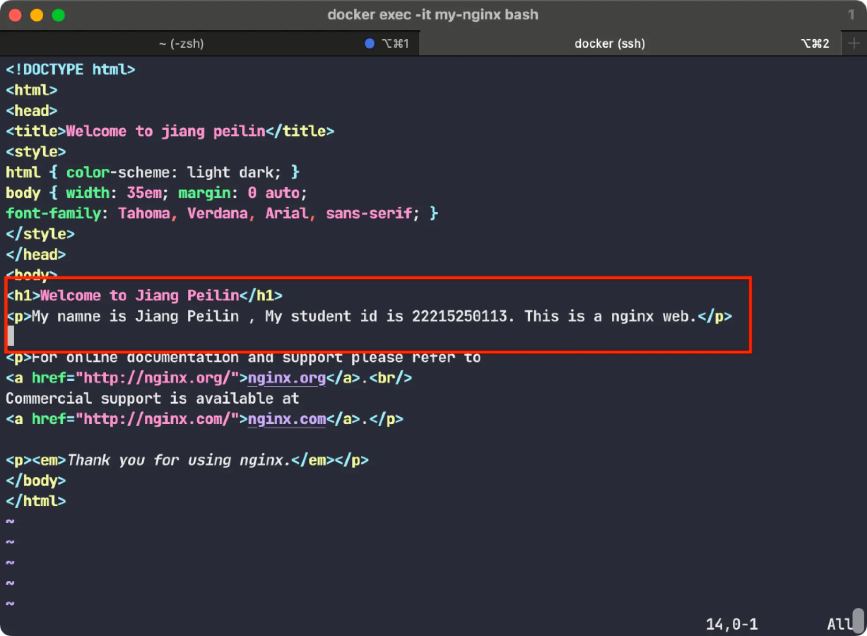Switch to the ~ (-zsh) tab

(181, 43)
